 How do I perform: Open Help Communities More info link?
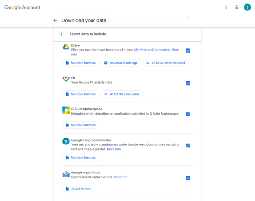pyautogui.click(x=114, y=149)
